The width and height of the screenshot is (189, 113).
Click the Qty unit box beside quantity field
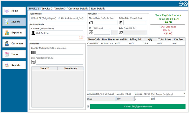(x=114, y=32)
